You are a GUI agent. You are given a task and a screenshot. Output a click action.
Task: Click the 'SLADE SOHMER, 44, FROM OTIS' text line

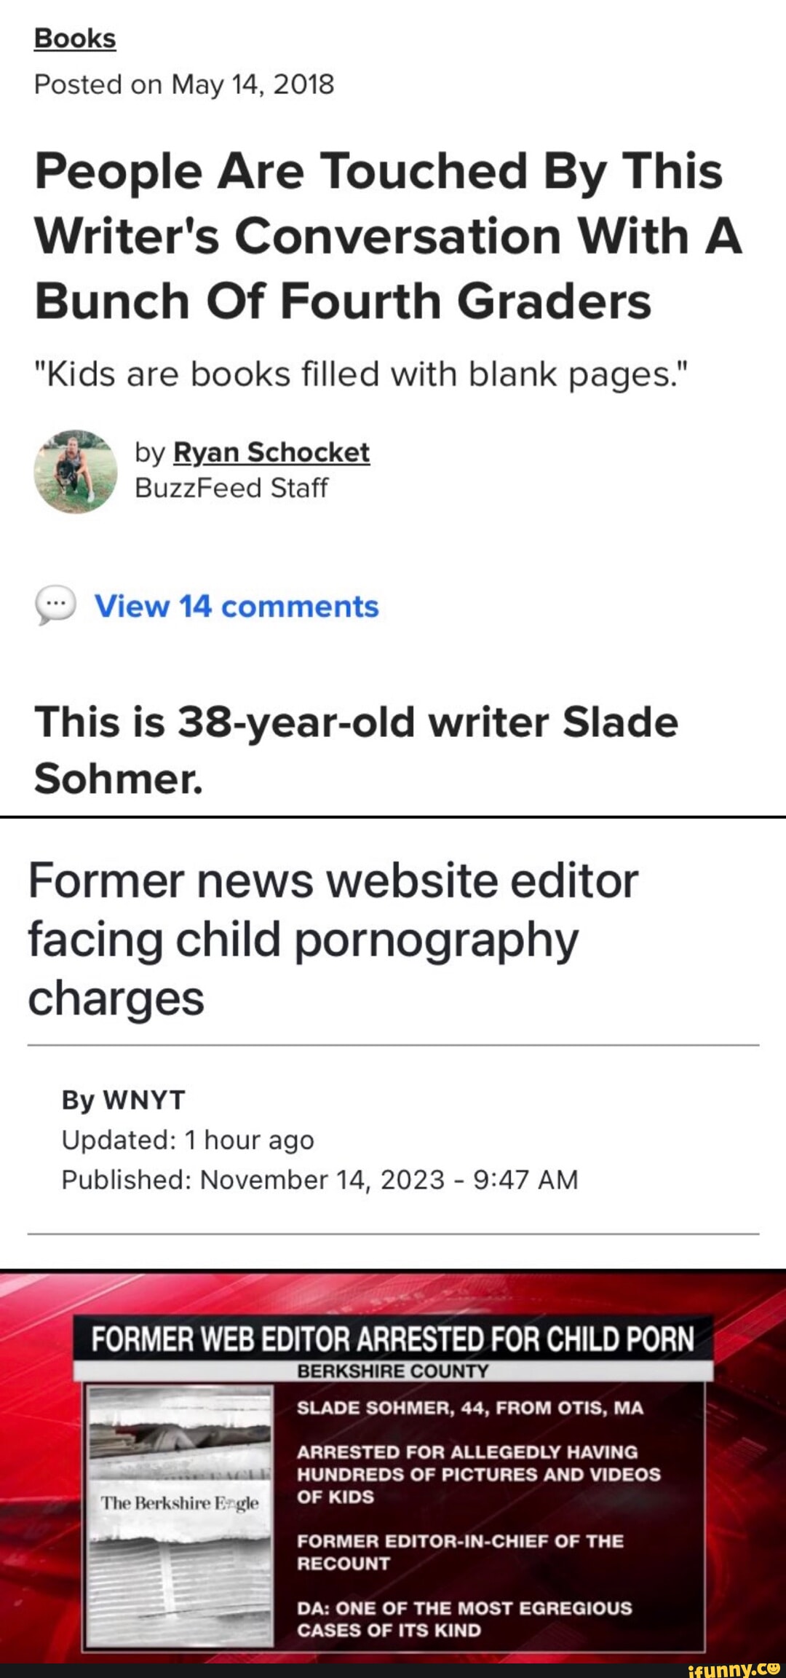(470, 1408)
